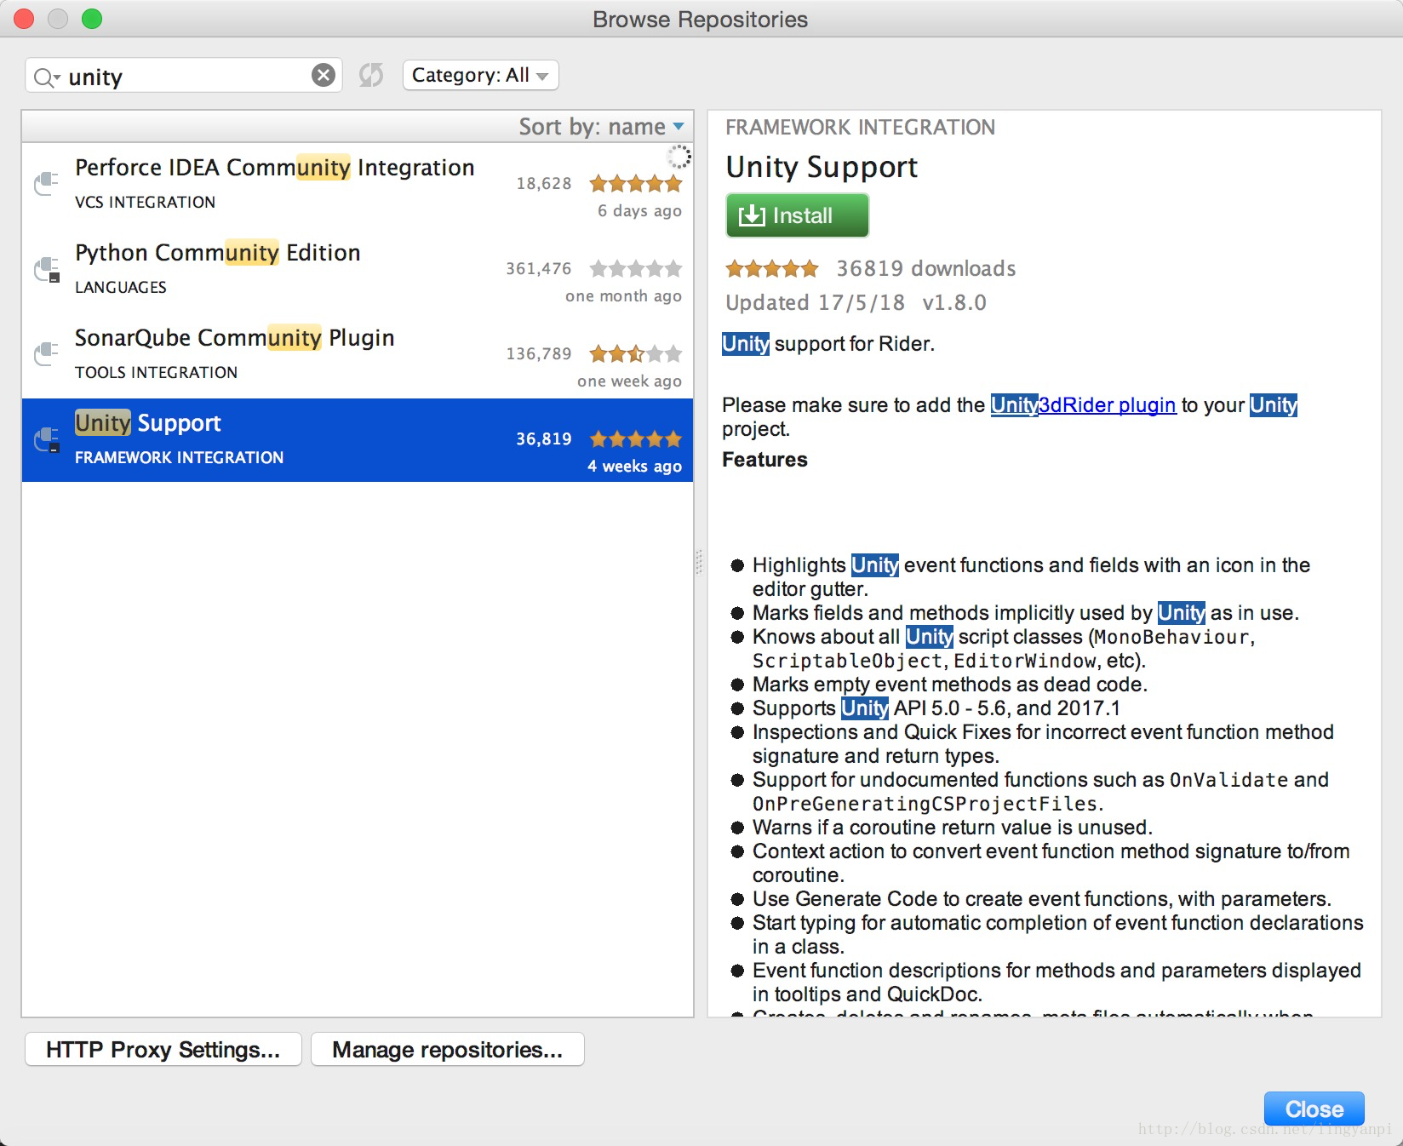Select Python Community Edition plugin
Screen dimensions: 1403x1146
358,270
